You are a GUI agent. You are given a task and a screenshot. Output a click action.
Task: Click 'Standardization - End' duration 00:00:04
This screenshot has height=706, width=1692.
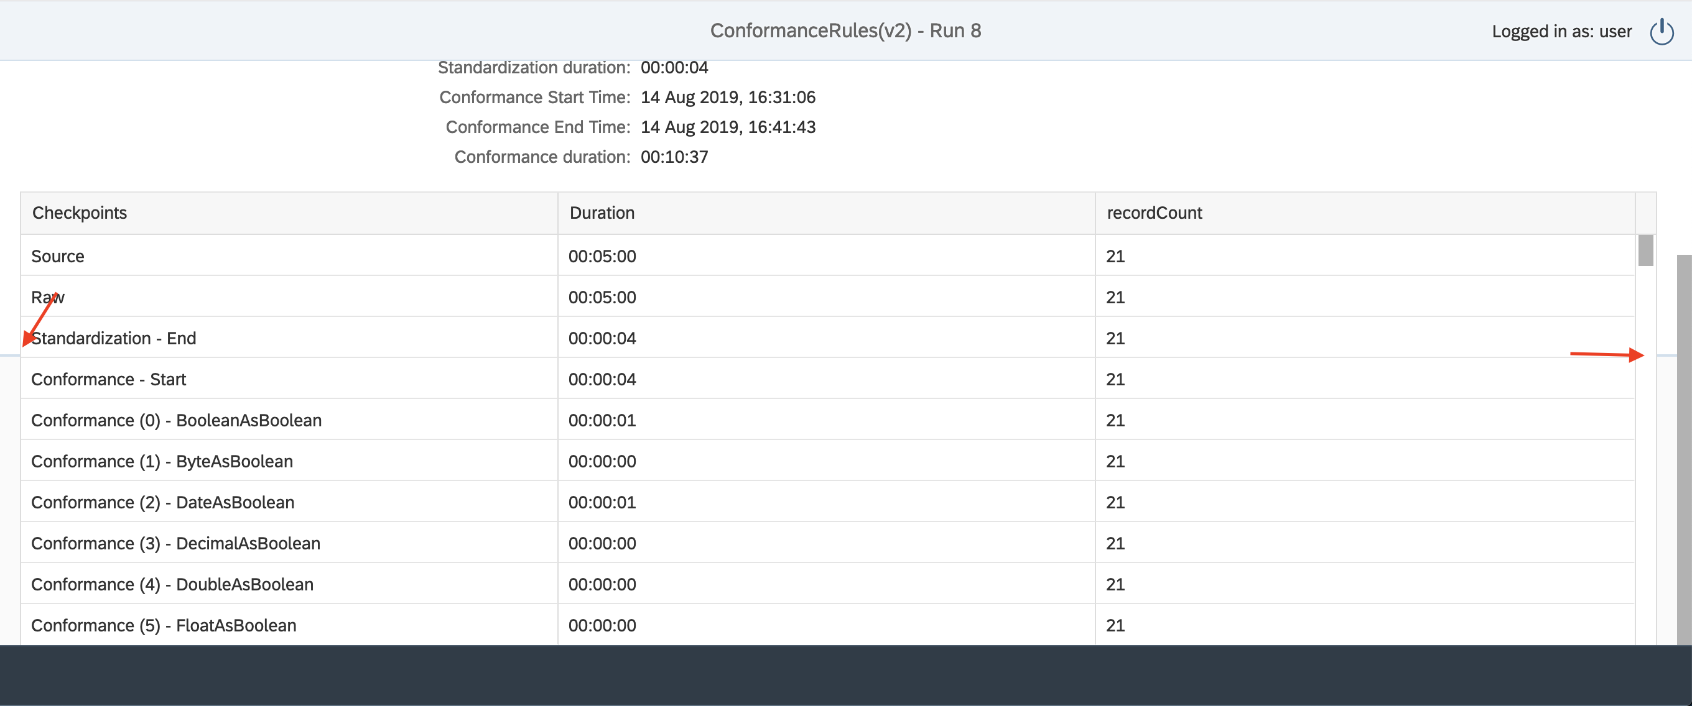point(602,338)
